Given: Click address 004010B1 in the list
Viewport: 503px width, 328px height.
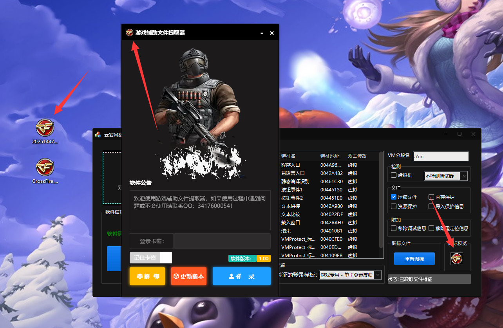Looking at the screenshot, I should point(331,231).
